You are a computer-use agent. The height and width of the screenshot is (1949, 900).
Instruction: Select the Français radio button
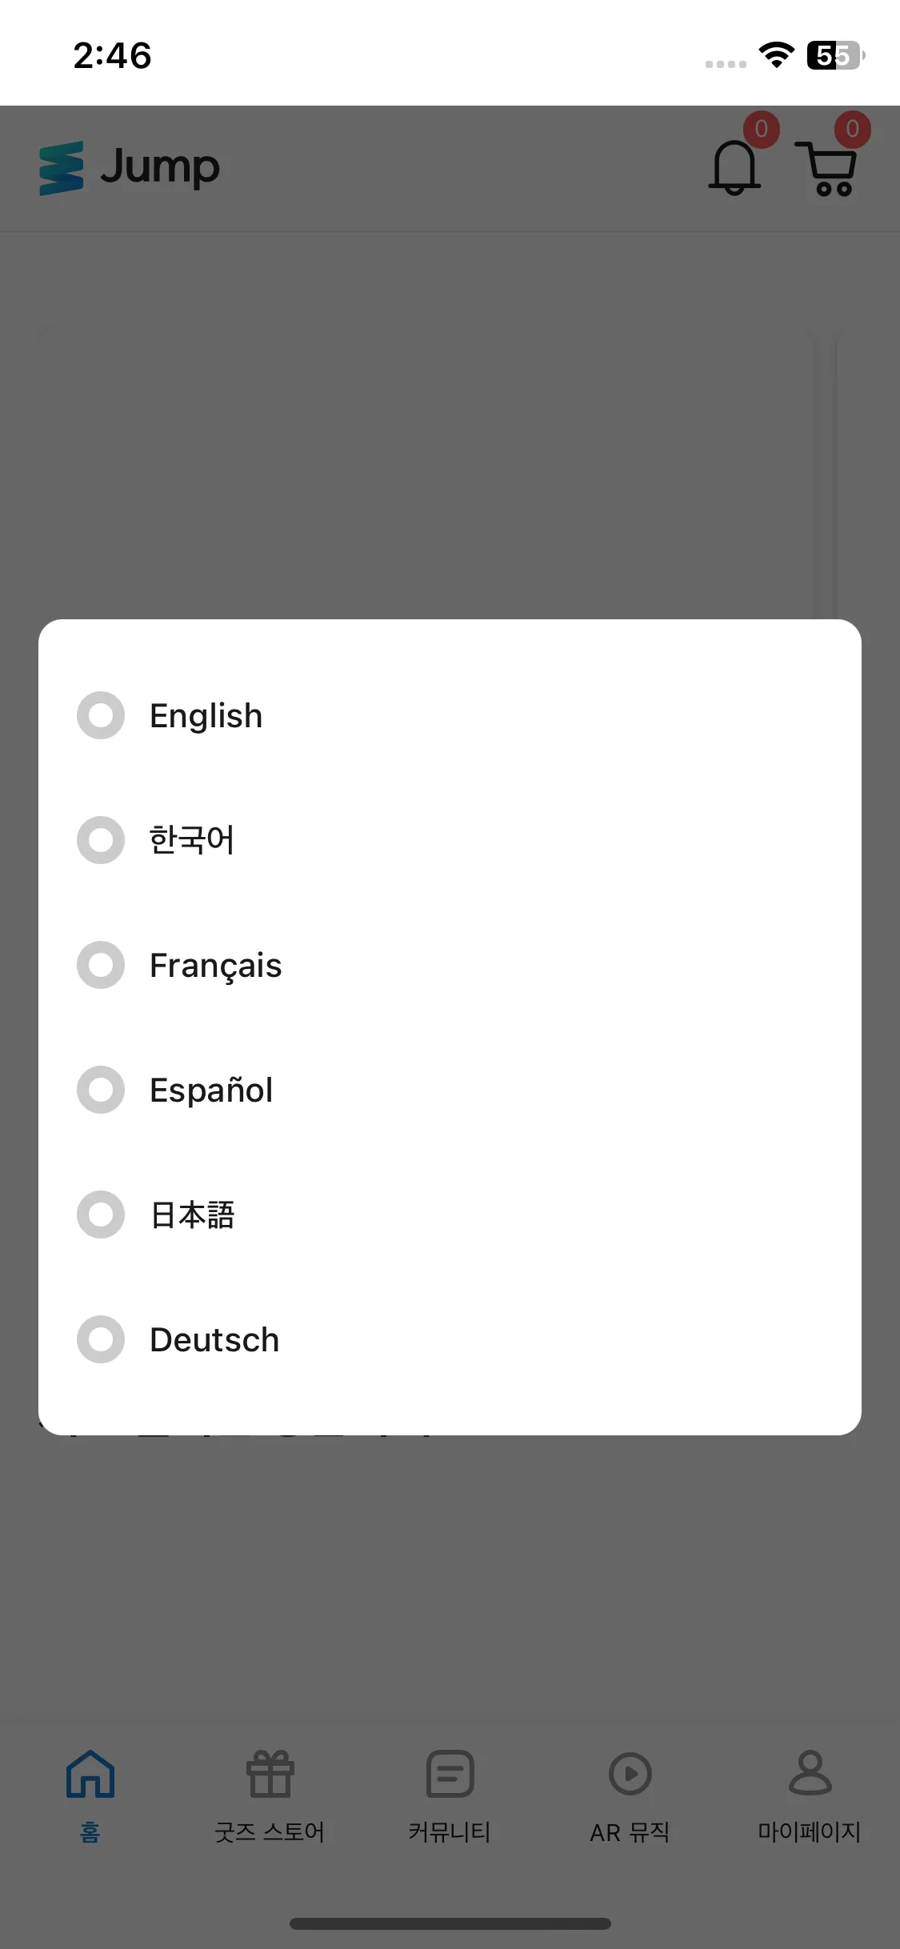point(101,965)
